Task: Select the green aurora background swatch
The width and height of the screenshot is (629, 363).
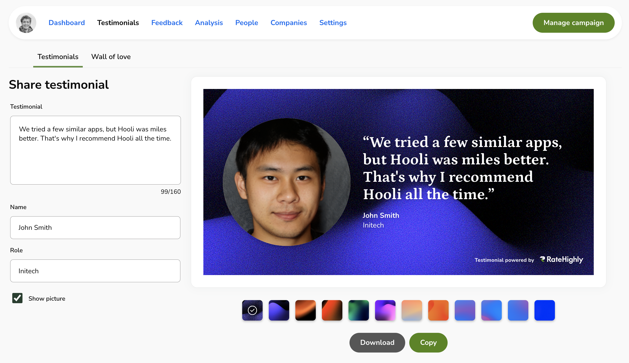Action: (x=358, y=310)
